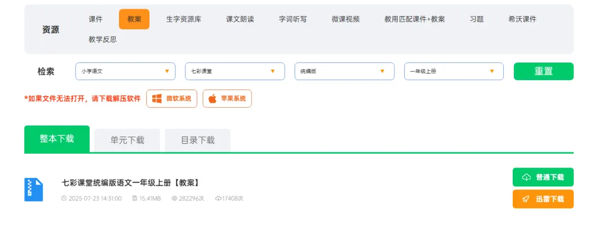
Task: Open the 七彩课堂统编版语文一年级上册 title link
Action: [x=131, y=183]
